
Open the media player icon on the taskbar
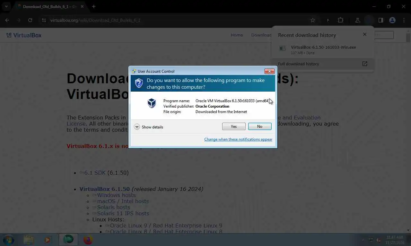point(48,240)
